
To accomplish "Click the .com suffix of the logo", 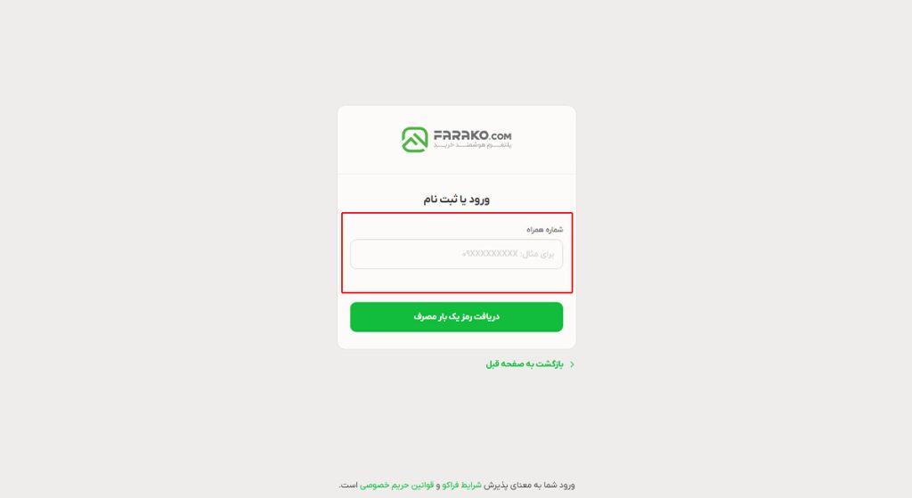I will coord(501,136).
